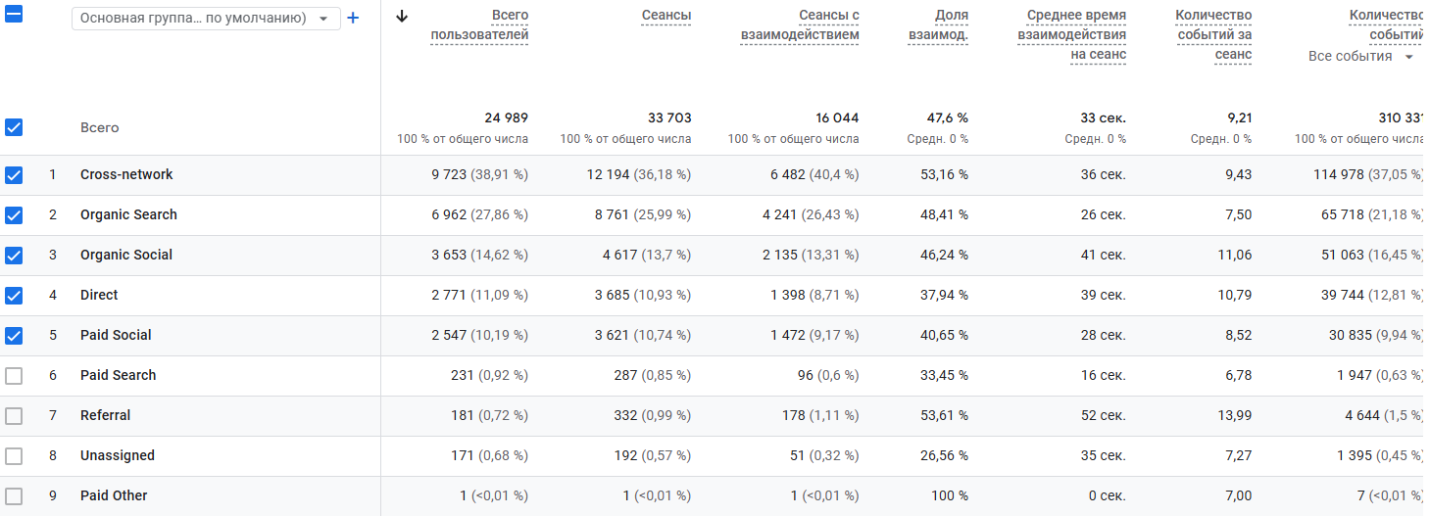Click Количество событий за сеанс header
Image resolution: width=1430 pixels, height=516 pixels.
coord(1213,35)
